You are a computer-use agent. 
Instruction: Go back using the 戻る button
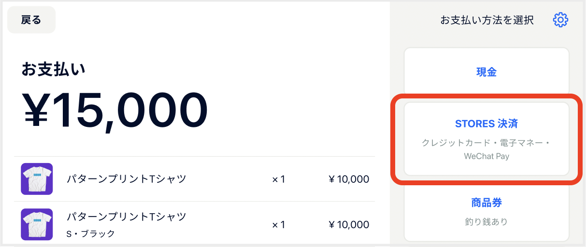click(31, 20)
